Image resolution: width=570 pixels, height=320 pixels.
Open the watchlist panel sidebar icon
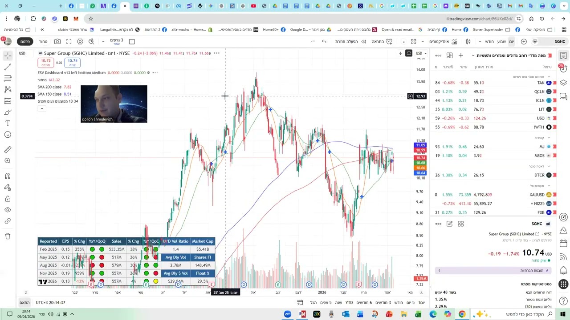(x=563, y=56)
